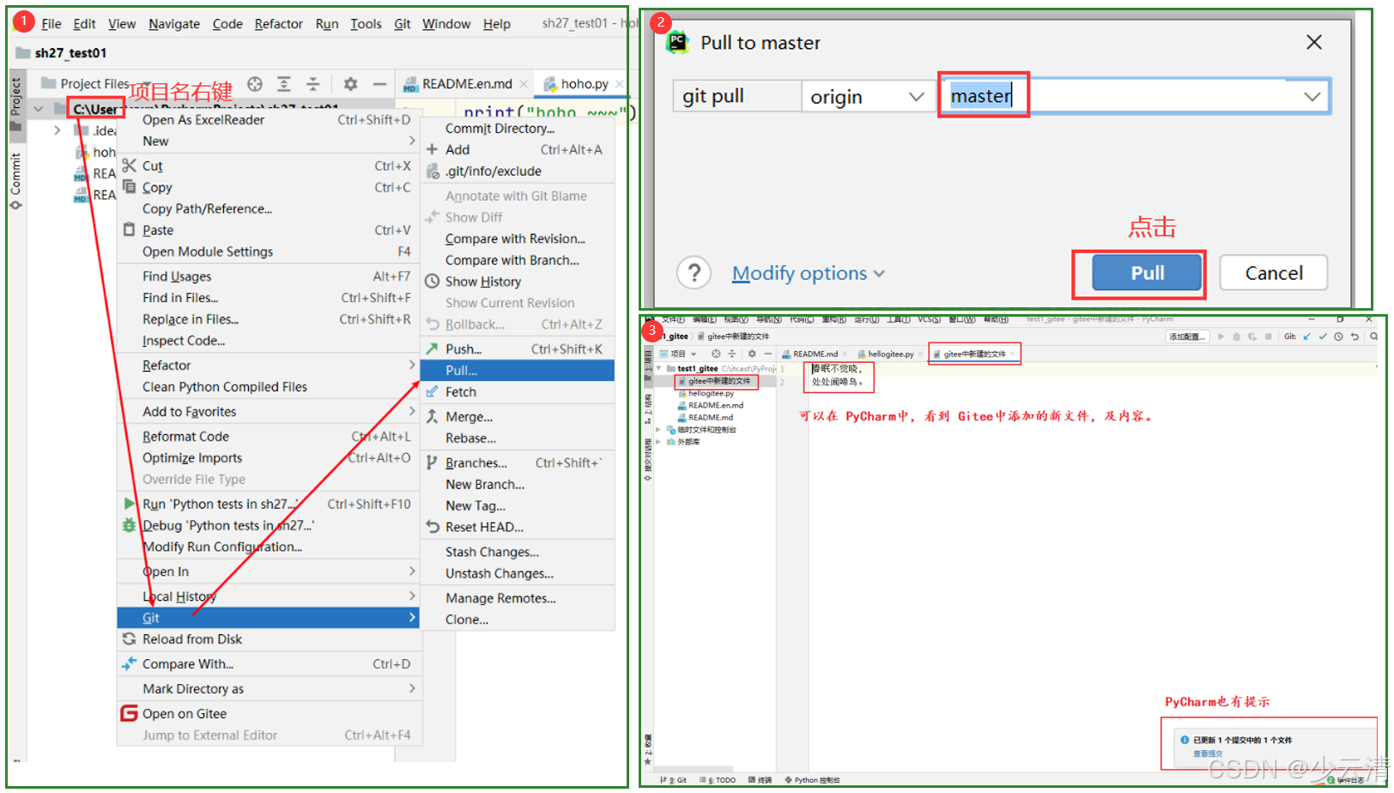Open the File menu
1394x793 pixels.
point(52,24)
